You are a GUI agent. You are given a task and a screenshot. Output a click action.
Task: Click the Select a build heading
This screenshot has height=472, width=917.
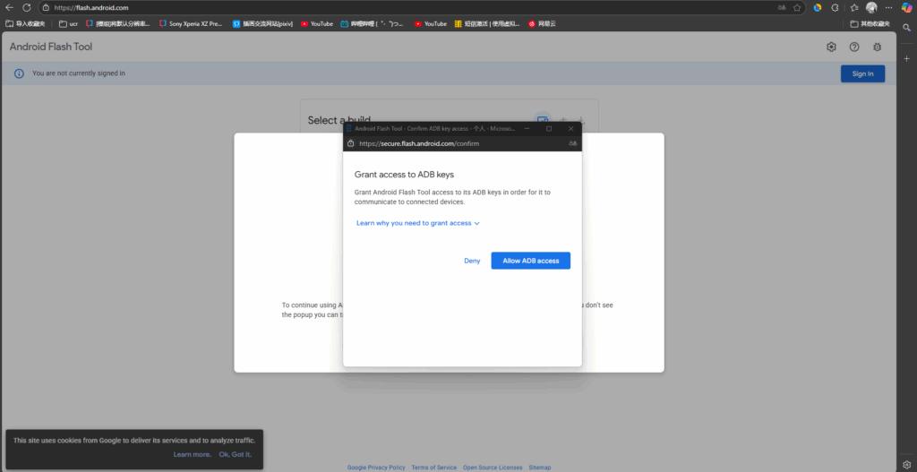pyautogui.click(x=339, y=119)
